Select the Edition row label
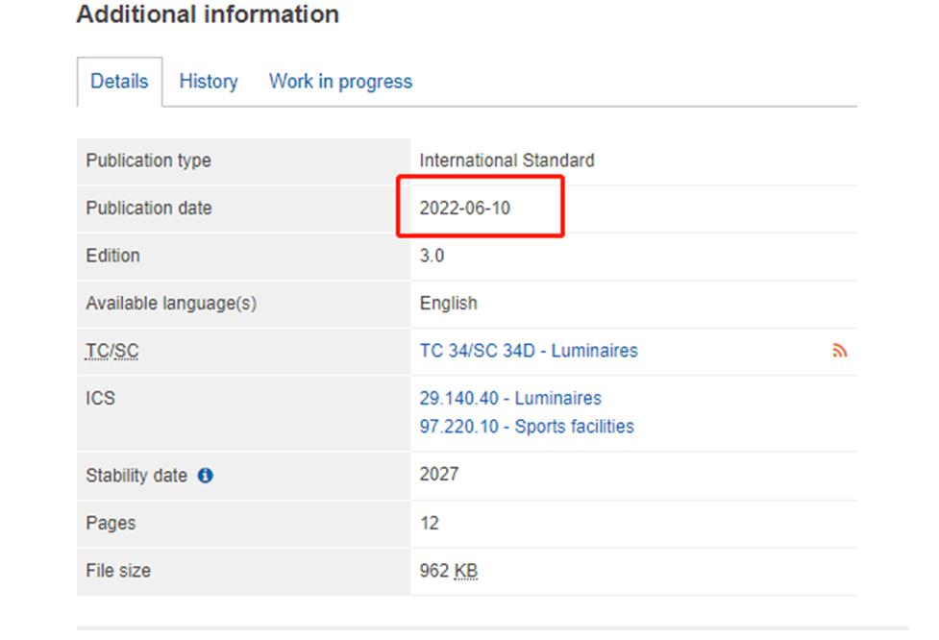Viewport: 939px width, 640px height. click(112, 256)
